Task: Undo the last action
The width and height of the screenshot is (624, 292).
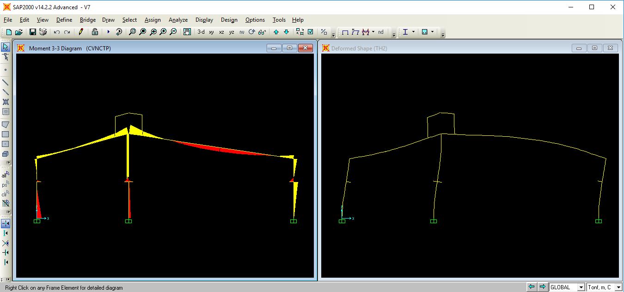Action: (x=57, y=32)
